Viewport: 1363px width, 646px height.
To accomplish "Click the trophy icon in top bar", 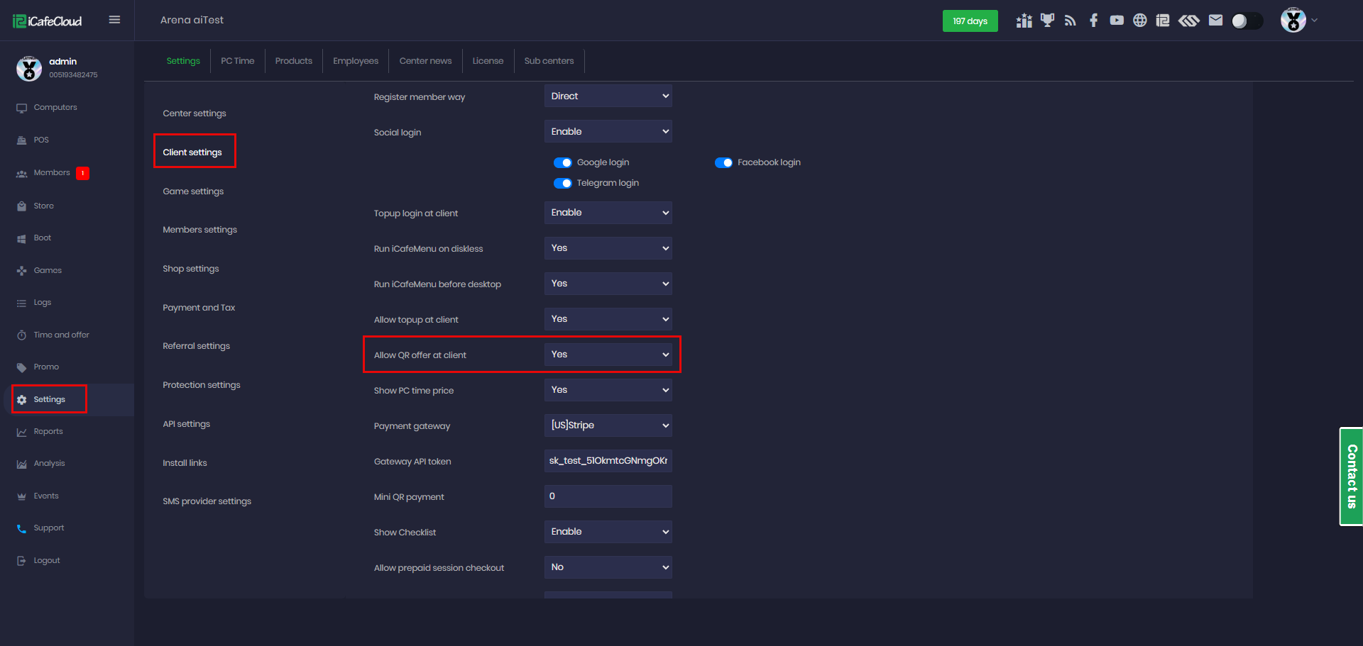I will pos(1047,21).
